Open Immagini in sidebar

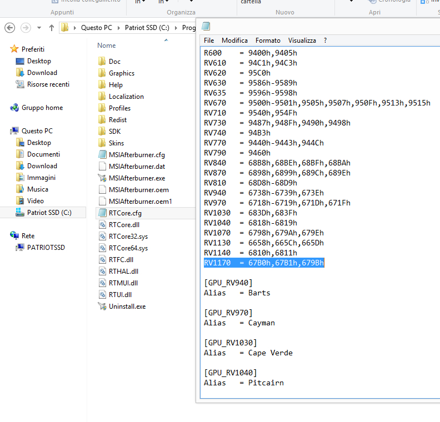coord(41,178)
